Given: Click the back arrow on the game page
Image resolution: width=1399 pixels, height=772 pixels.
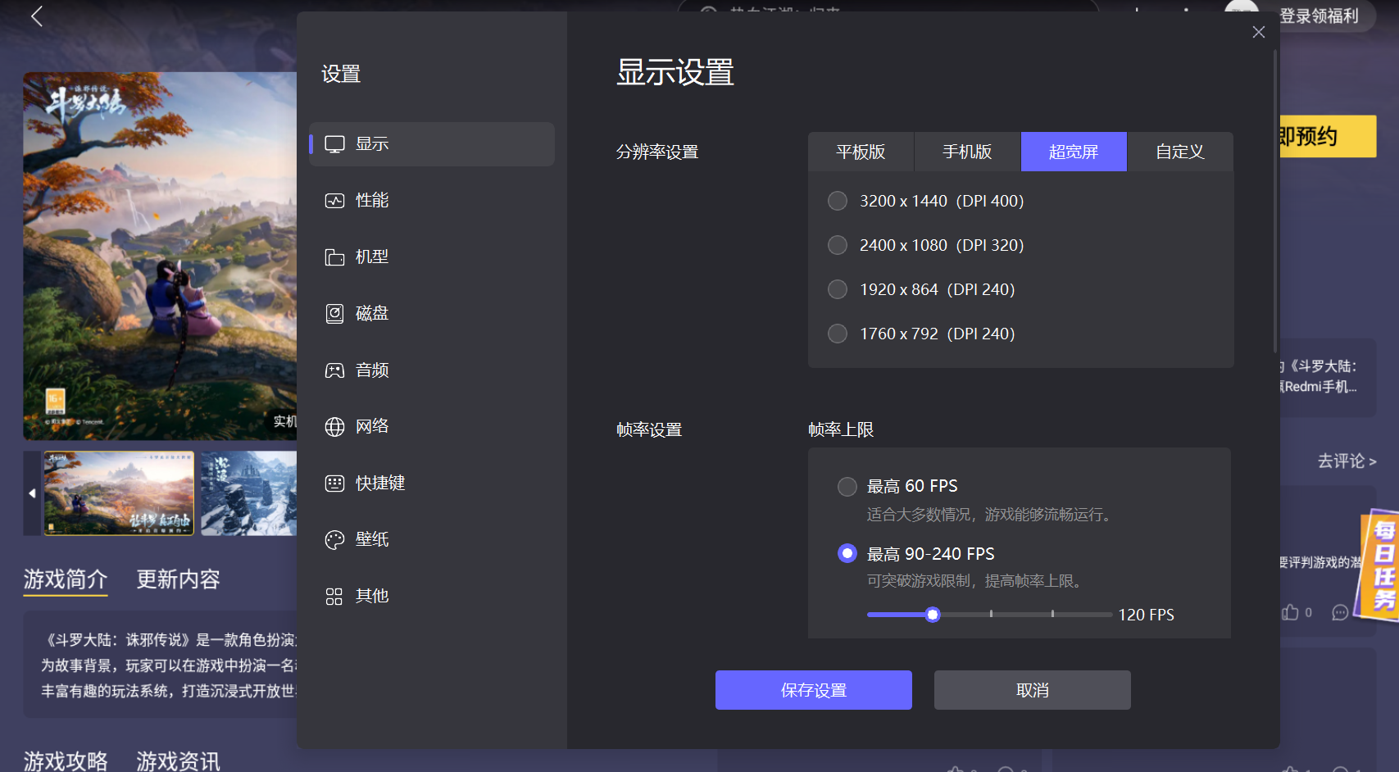Looking at the screenshot, I should tap(37, 16).
